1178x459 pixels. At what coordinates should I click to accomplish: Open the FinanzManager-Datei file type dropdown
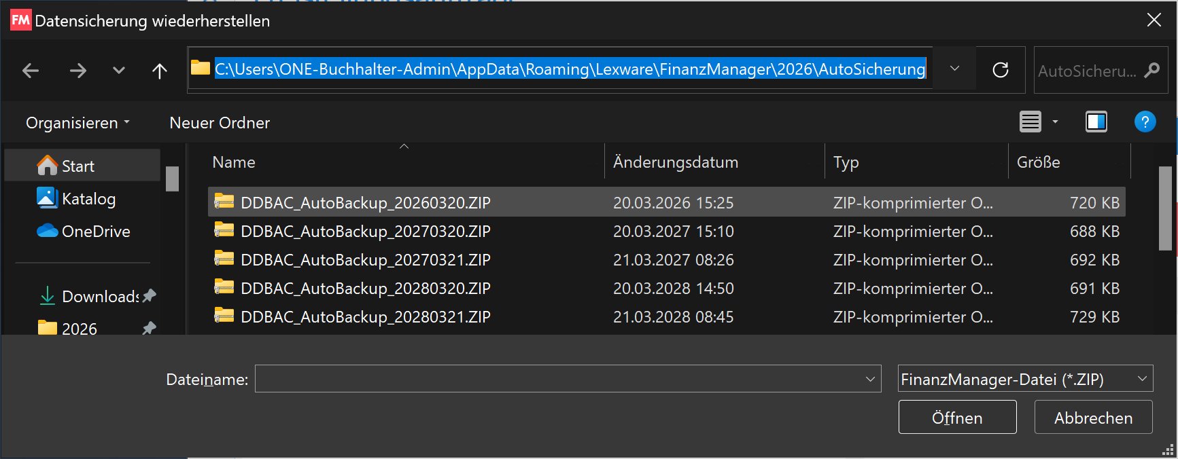[x=1025, y=379]
